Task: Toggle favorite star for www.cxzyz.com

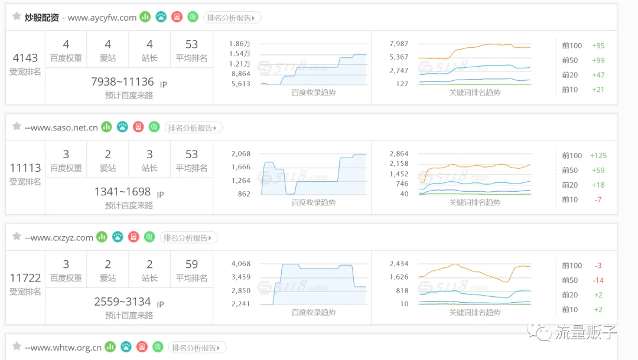Action: click(17, 237)
